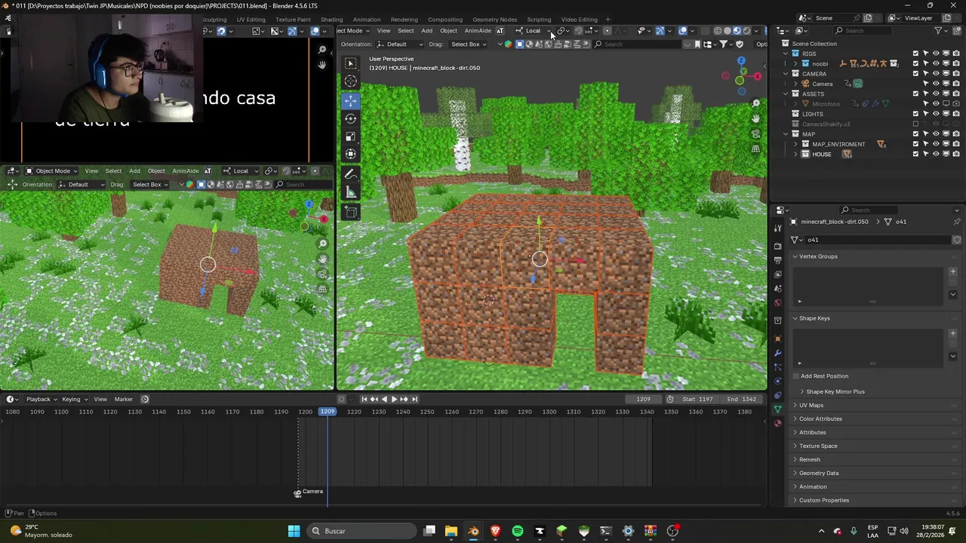
Task: Click zoom magnifier gizmo in main viewport
Action: click(x=756, y=103)
